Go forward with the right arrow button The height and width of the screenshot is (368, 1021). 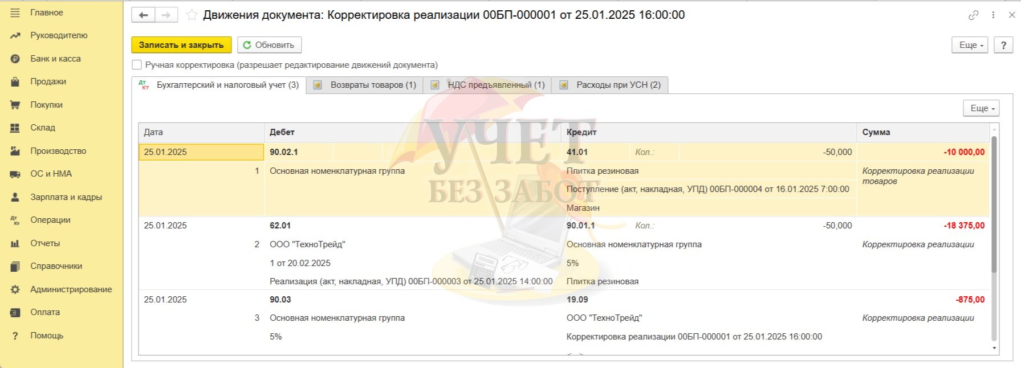click(166, 15)
